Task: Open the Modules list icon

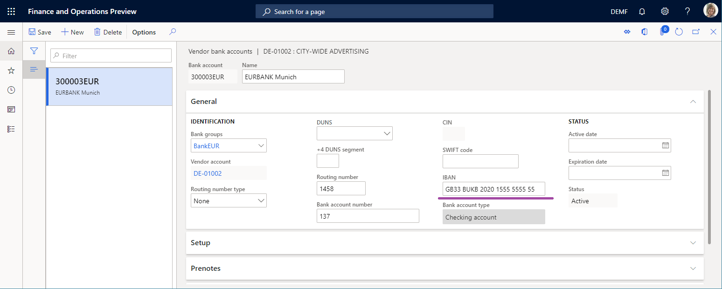Action: (11, 129)
